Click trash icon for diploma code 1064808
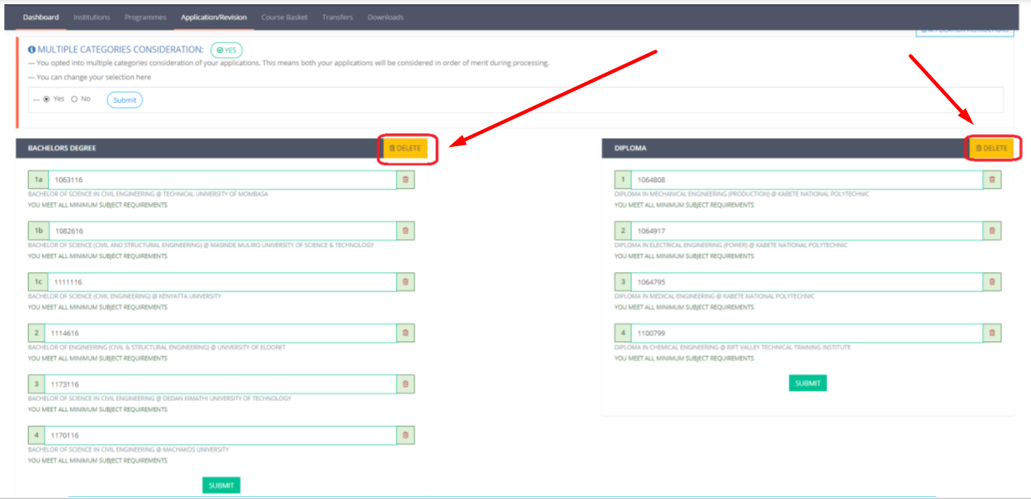This screenshot has height=499, width=1031. pos(992,180)
